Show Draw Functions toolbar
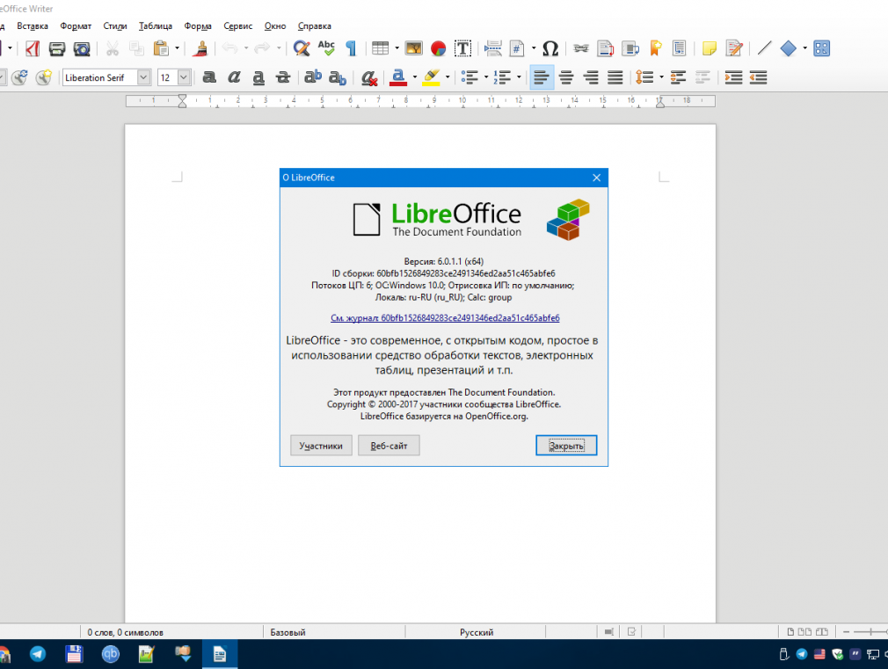Image resolution: width=888 pixels, height=669 pixels. coord(821,48)
